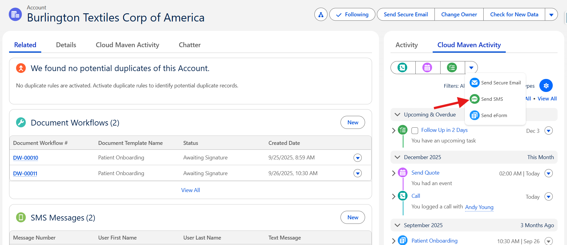Open the activity filter settings gear
The height and width of the screenshot is (245, 567).
[x=546, y=86]
